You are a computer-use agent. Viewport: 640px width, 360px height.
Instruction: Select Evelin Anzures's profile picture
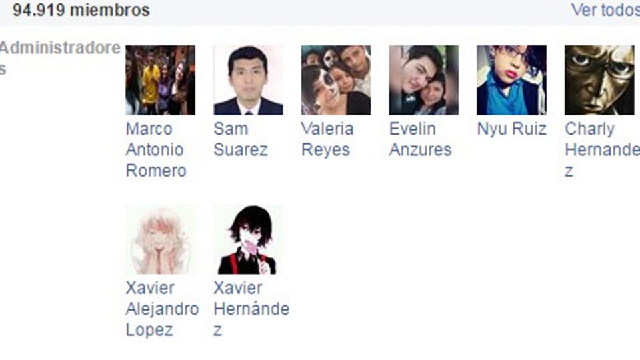424,80
